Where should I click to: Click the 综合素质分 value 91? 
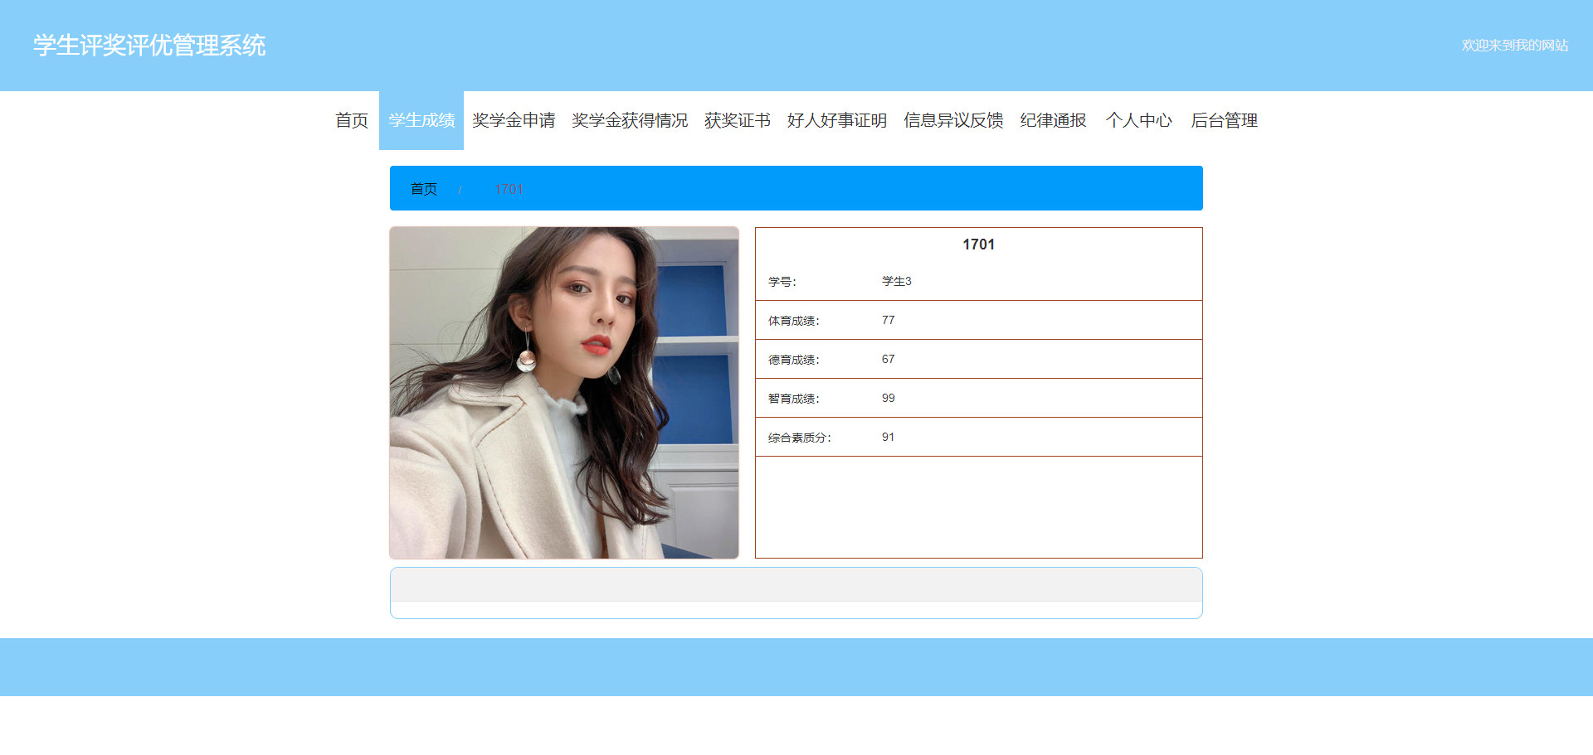coord(888,437)
